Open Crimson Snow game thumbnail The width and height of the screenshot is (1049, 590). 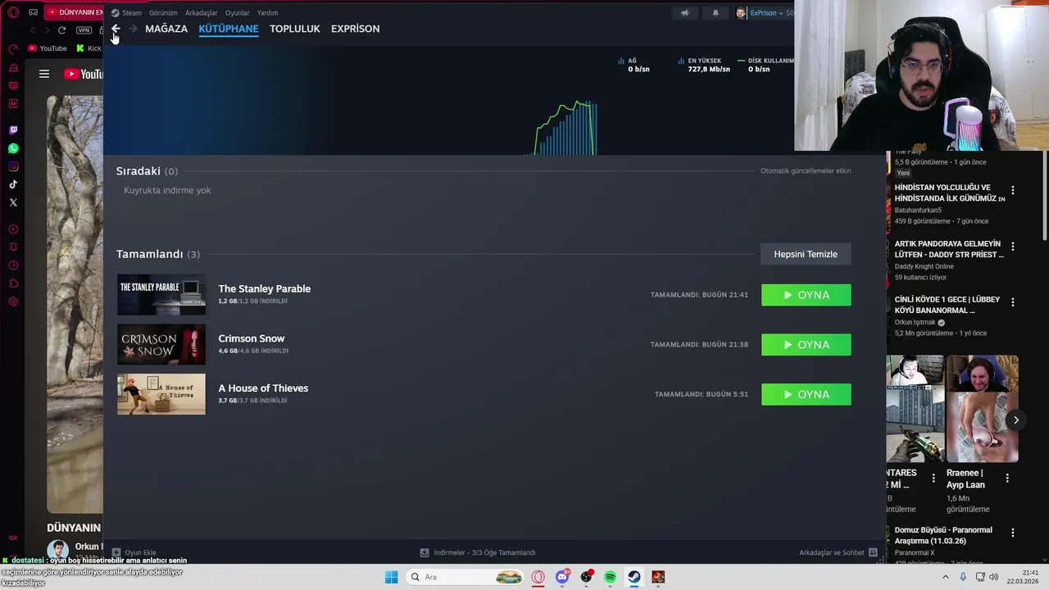[161, 345]
